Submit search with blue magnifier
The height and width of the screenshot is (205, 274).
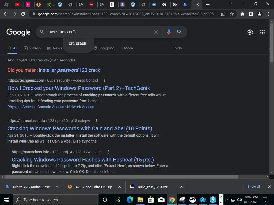coord(180,32)
